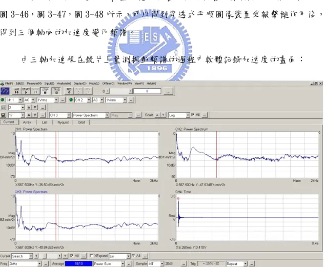Viewport: 325px width, 267px height.
Task: Open the Power Sum averaging dropdown
Action: 123,264
